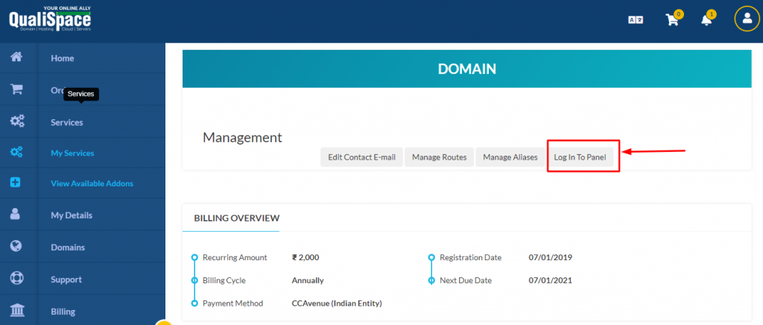The height and width of the screenshot is (325, 763).
Task: Click the bank icon beside Billing
Action: pos(16,310)
